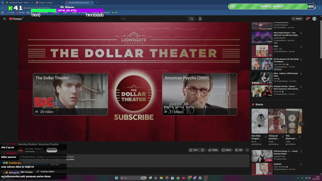Viewport: 322px width, 181px height.
Task: Open options menu for Kolpaçino Bomba
Action: click(x=301, y=87)
